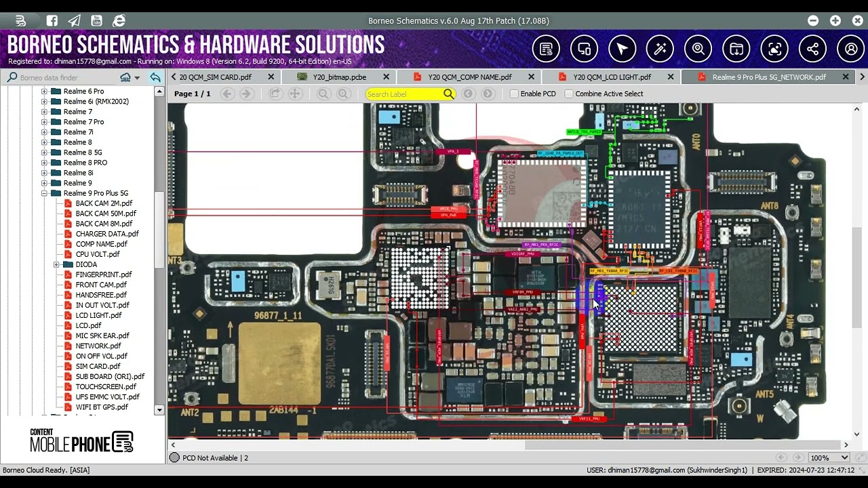Open the Borneo logo menu icon
Viewport: 868px width, 488px height.
click(x=21, y=21)
